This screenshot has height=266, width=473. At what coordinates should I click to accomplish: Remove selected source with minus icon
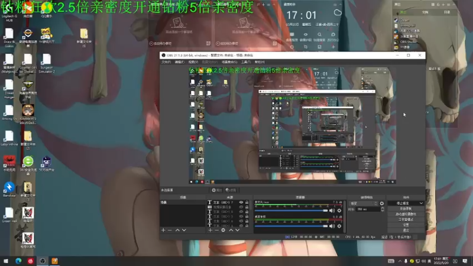(216, 230)
